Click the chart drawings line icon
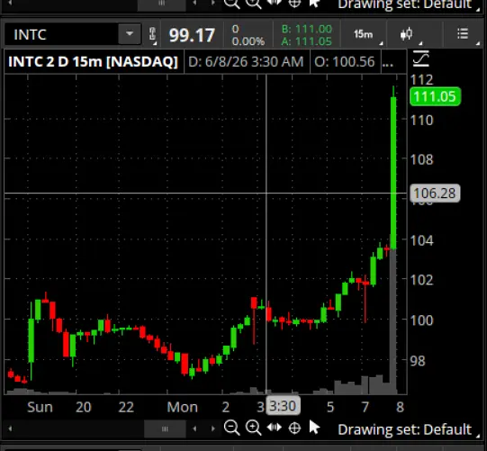This screenshot has width=487, height=451. coord(421,59)
